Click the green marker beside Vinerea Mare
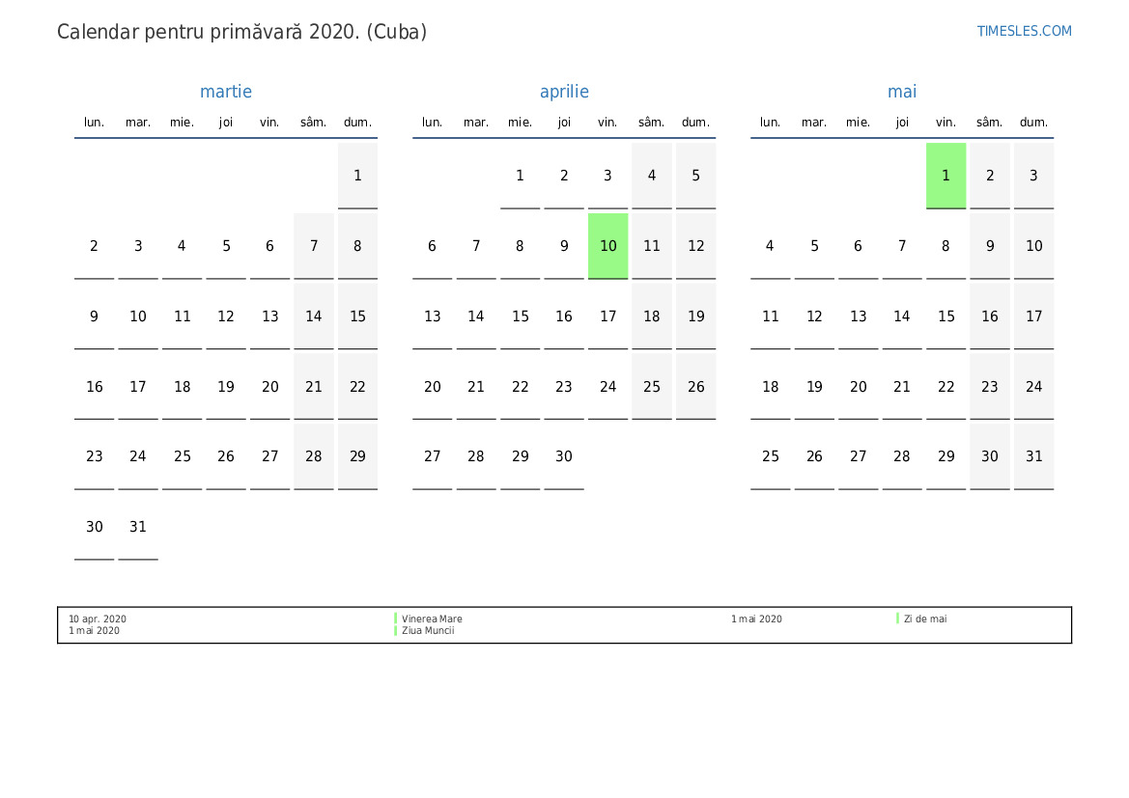Viewport: 1129px width, 798px height. 395,619
